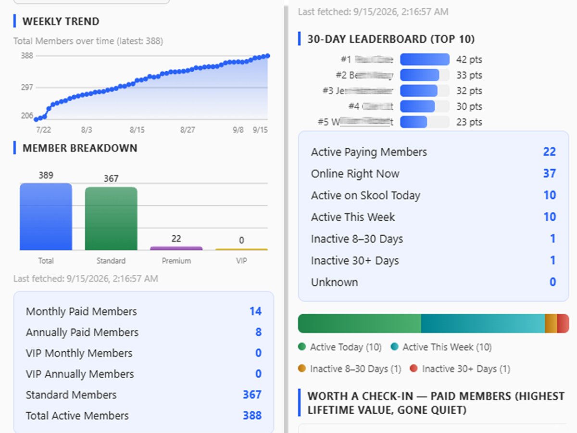Screen dimensions: 577x433
Task: Click the green segment of the activity bar
Action: [x=360, y=323]
